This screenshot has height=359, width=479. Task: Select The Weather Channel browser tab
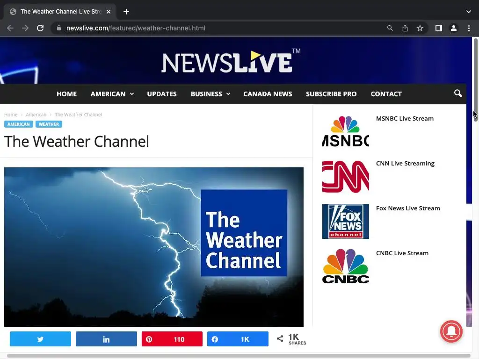pos(60,12)
